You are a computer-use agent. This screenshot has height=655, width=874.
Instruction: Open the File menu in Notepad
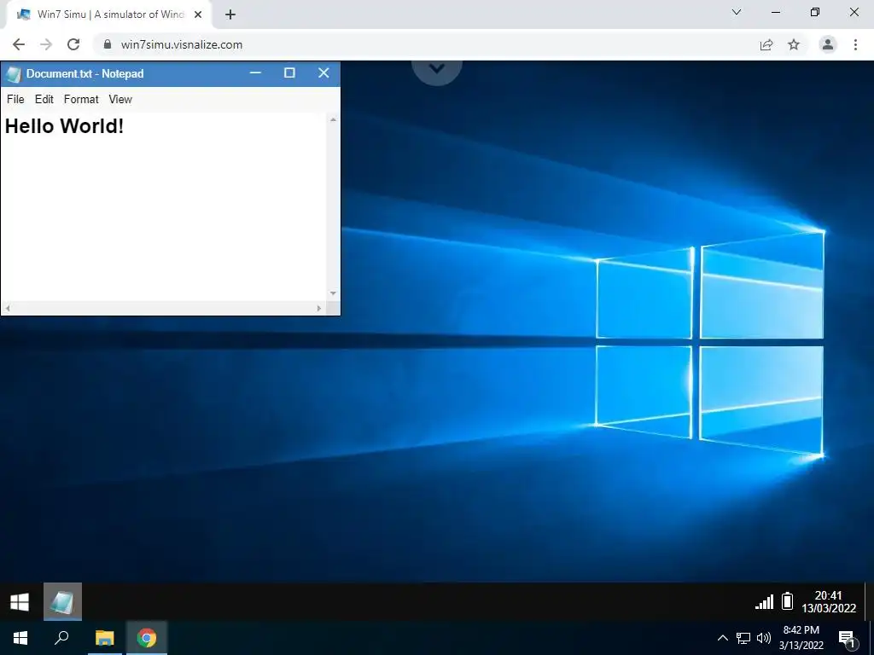pyautogui.click(x=15, y=99)
